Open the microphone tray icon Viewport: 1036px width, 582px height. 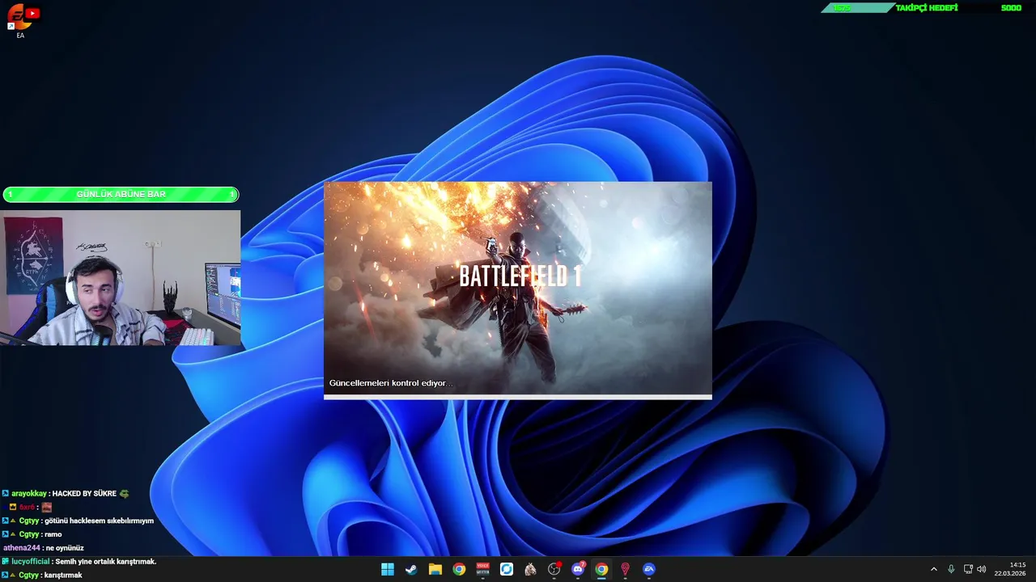(951, 569)
